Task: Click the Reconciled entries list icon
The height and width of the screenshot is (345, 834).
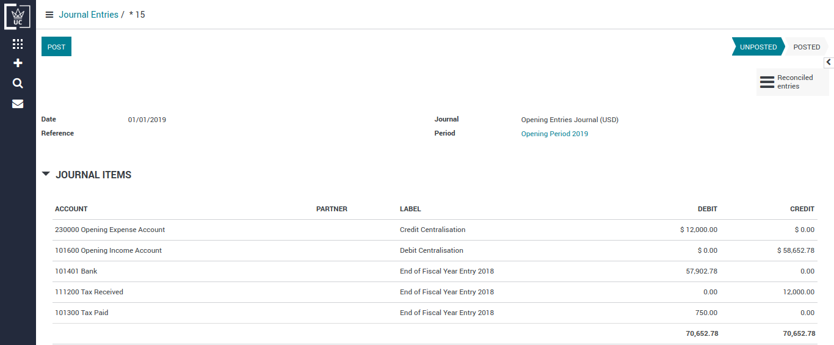Action: (767, 82)
